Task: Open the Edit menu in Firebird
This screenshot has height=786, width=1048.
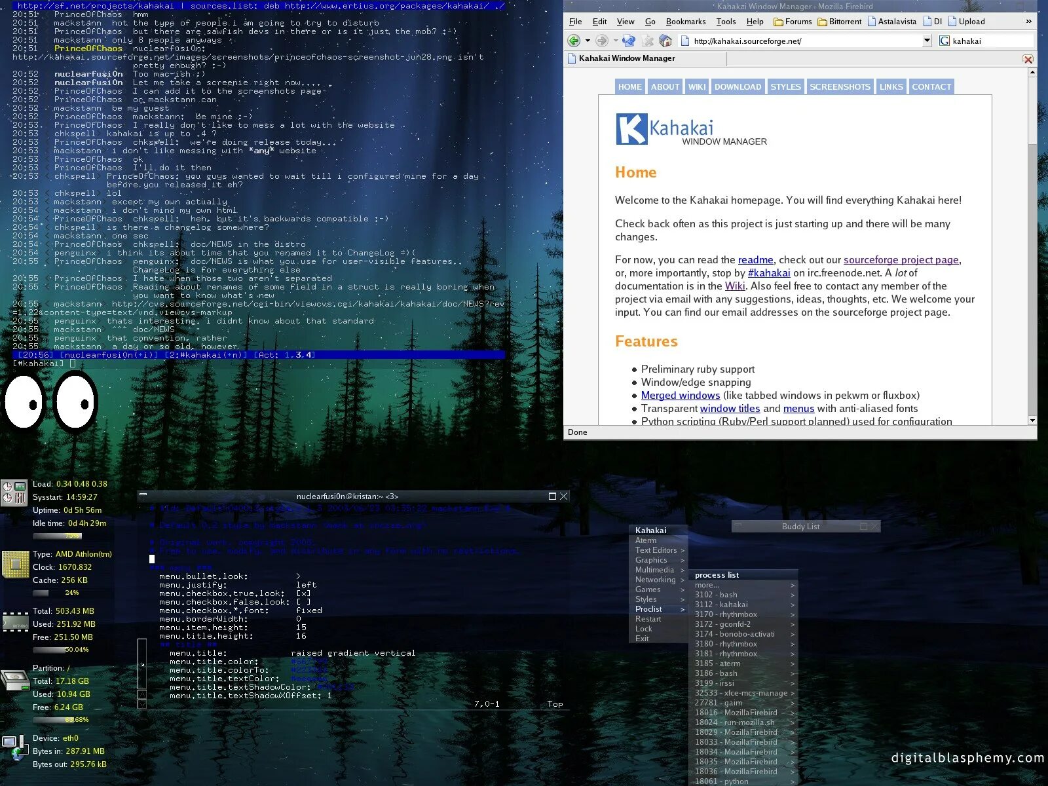Action: pos(599,22)
